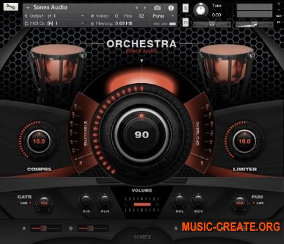Minimize the instrument view with the dash button
The height and width of the screenshot is (244, 284).
(x=279, y=9)
